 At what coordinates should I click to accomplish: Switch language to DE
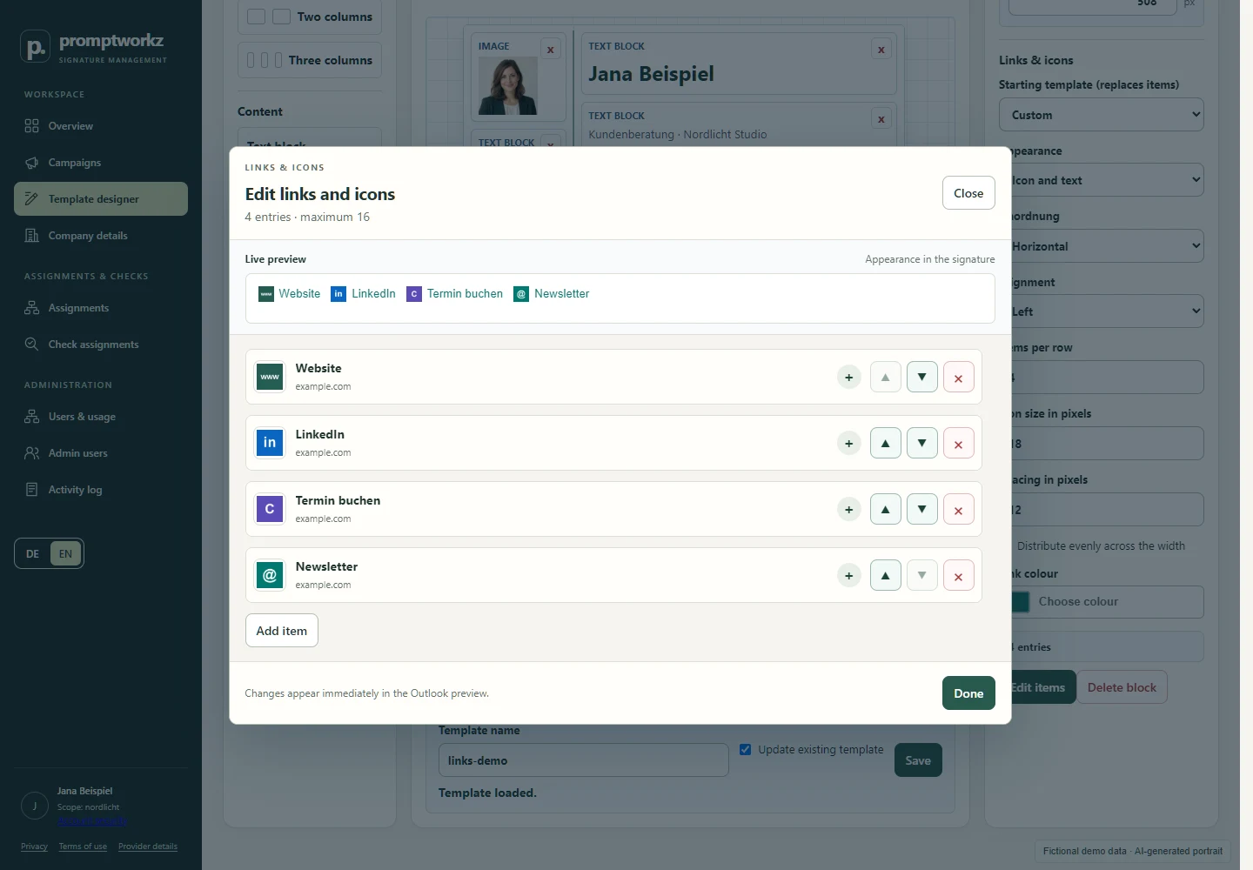(32, 553)
